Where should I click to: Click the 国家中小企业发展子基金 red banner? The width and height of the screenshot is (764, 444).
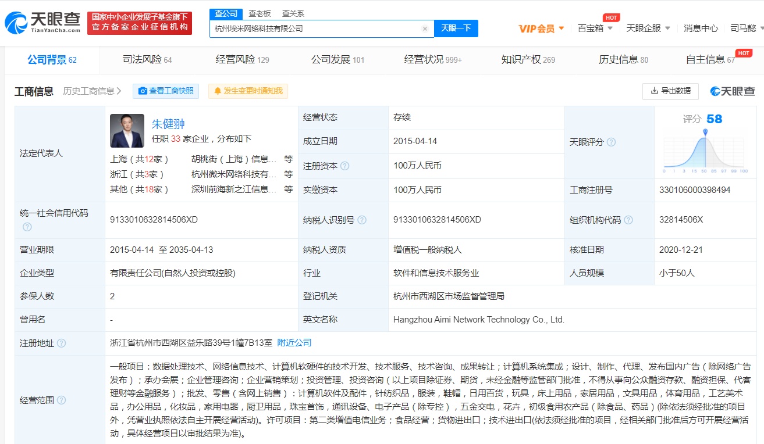click(x=140, y=23)
